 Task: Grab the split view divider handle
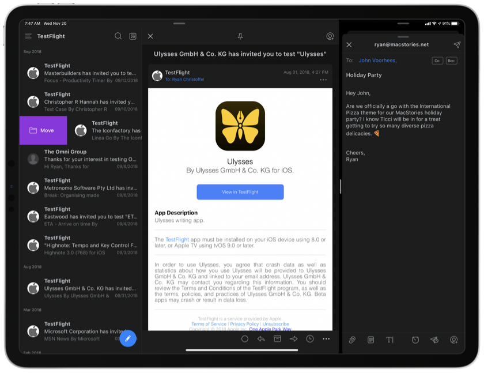(x=340, y=186)
